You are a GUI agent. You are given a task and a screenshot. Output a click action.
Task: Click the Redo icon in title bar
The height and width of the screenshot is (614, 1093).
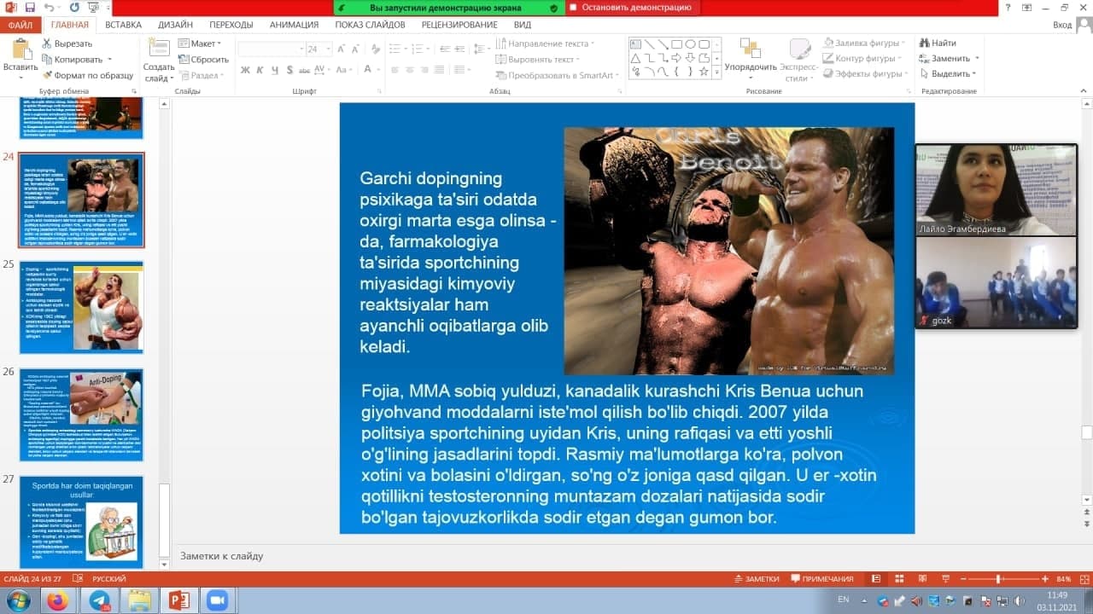pyautogui.click(x=74, y=8)
